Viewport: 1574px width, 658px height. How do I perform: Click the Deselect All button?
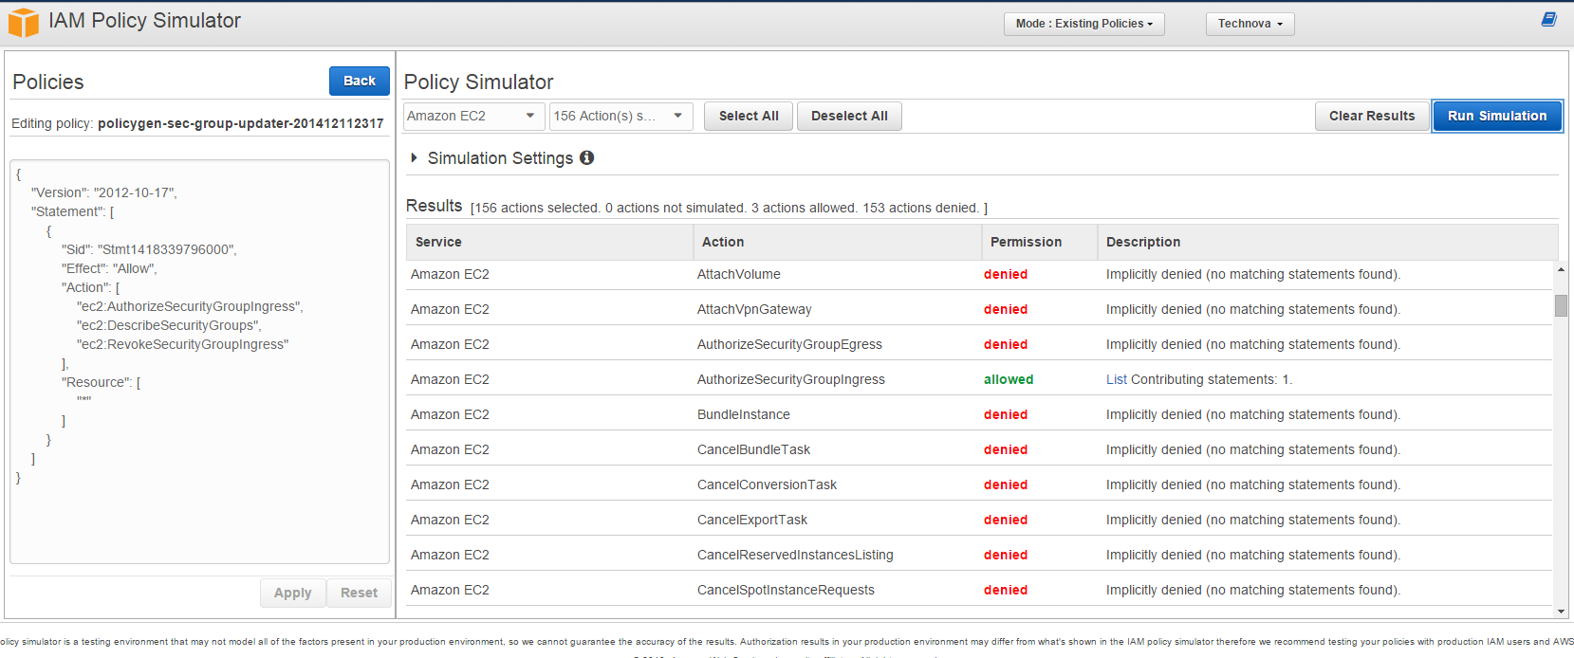coord(849,116)
